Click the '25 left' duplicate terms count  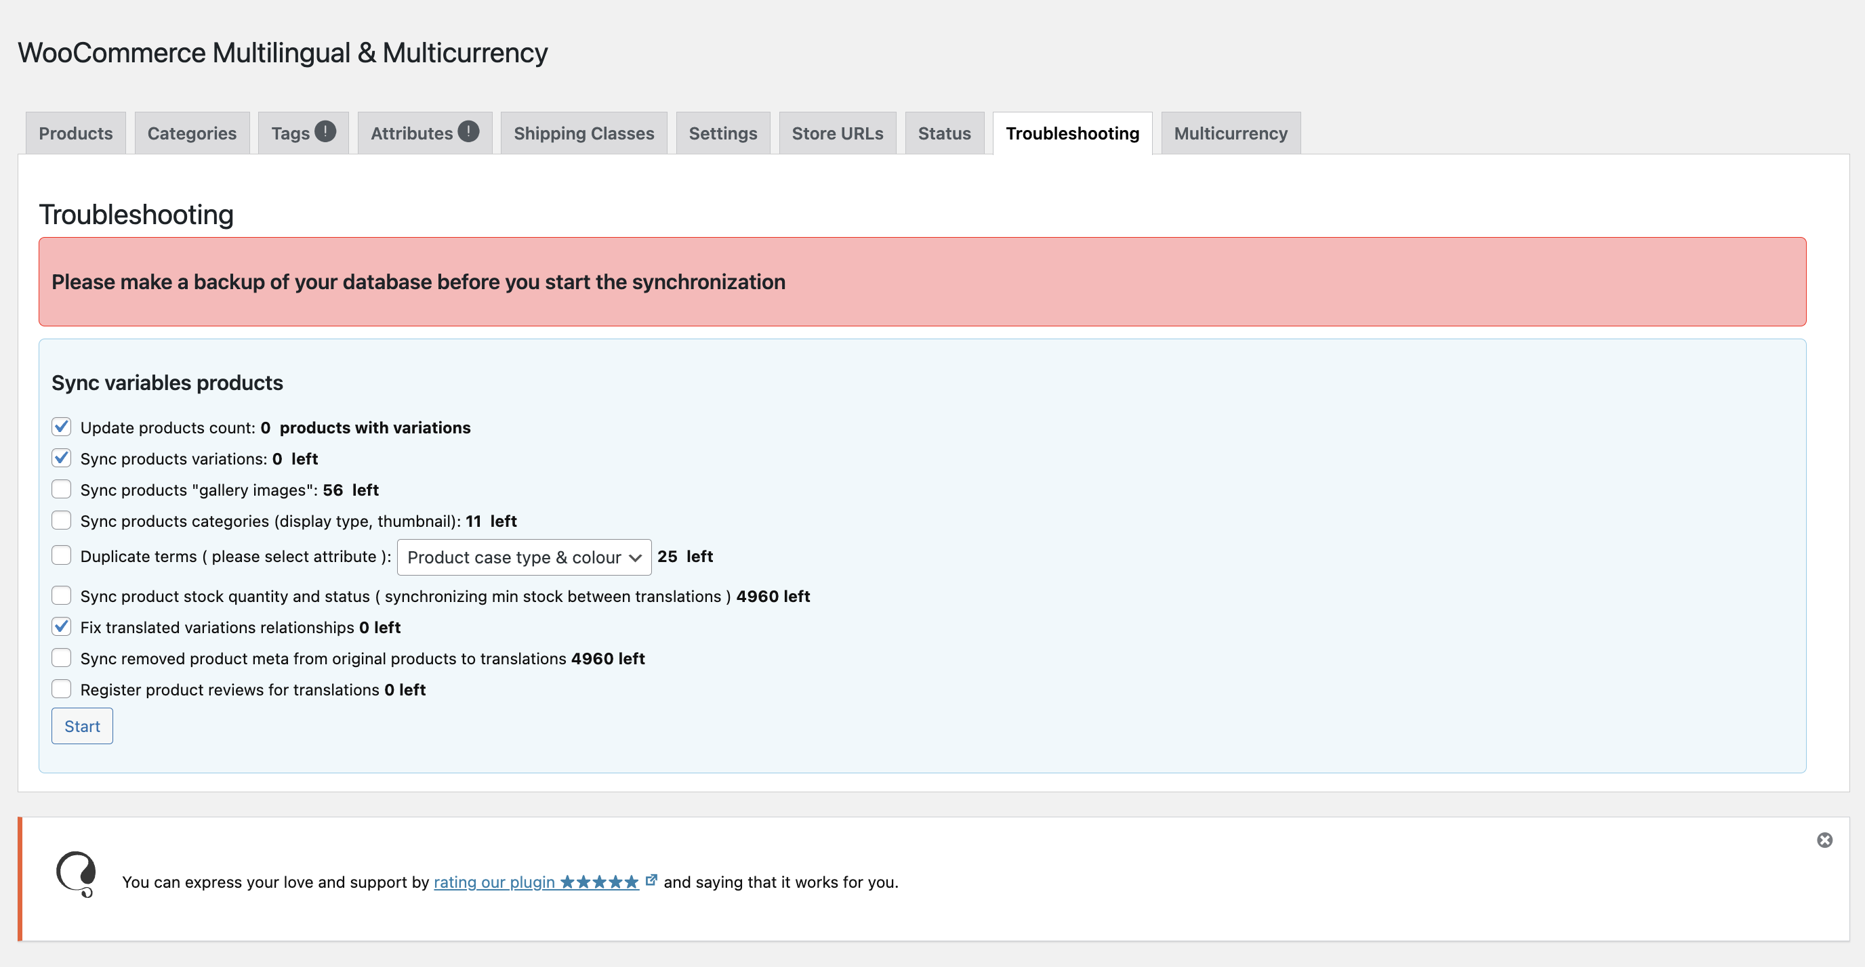click(x=685, y=556)
